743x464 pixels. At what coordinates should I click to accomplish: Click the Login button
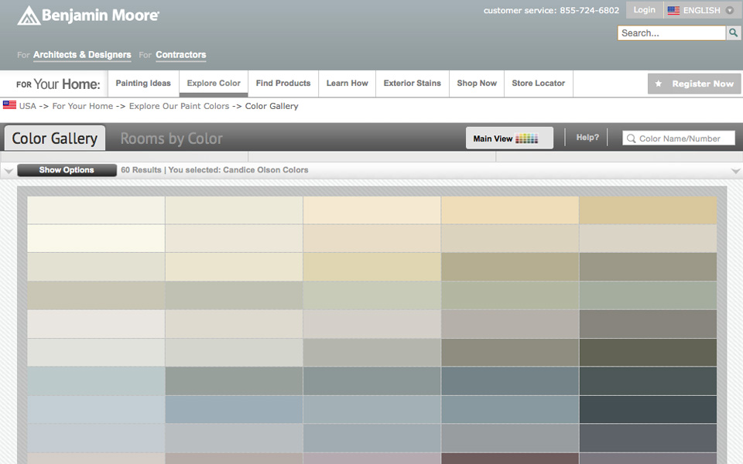644,10
